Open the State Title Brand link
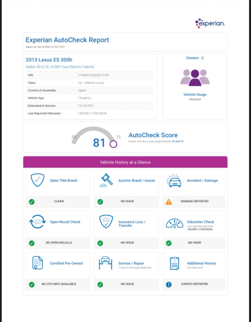The width and height of the screenshot is (251, 322). (64, 180)
